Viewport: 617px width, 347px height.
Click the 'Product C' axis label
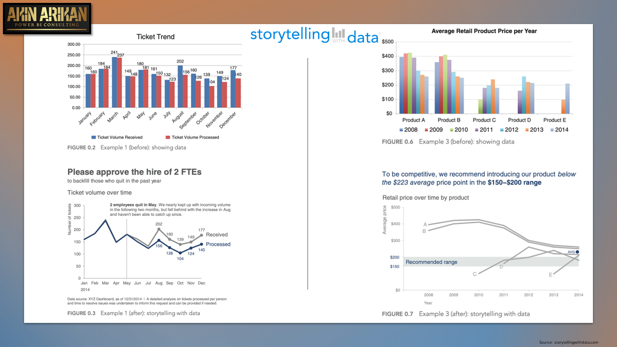tap(484, 120)
